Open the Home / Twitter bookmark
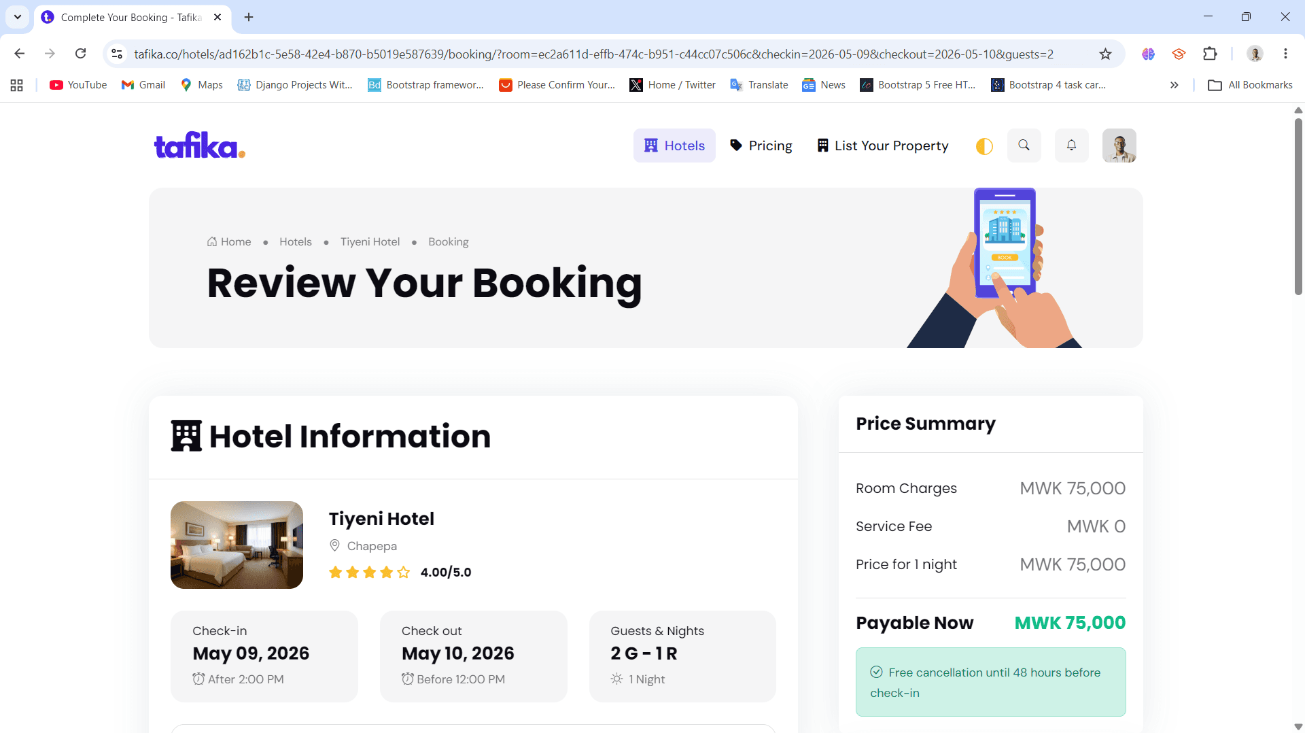The height and width of the screenshot is (733, 1305). click(673, 85)
